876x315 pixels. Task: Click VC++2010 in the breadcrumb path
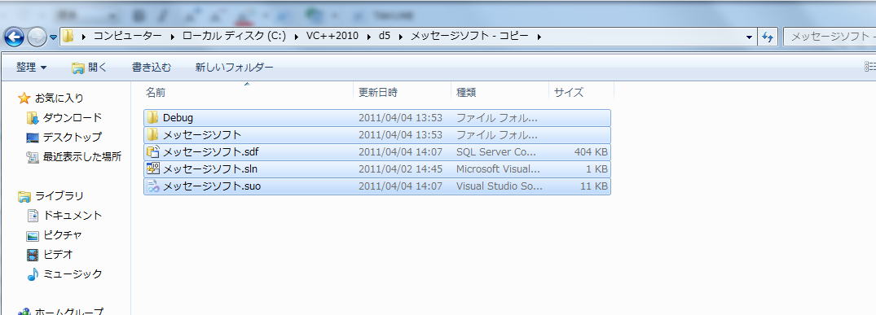[332, 37]
